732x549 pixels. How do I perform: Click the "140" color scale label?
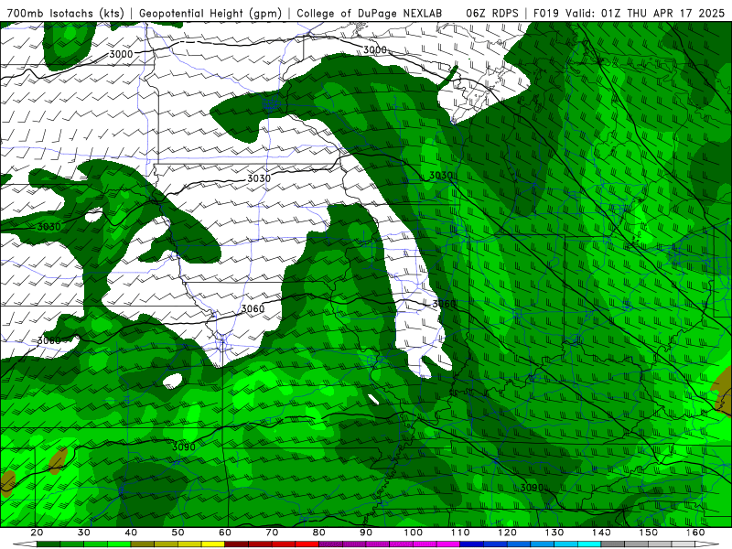(601, 533)
